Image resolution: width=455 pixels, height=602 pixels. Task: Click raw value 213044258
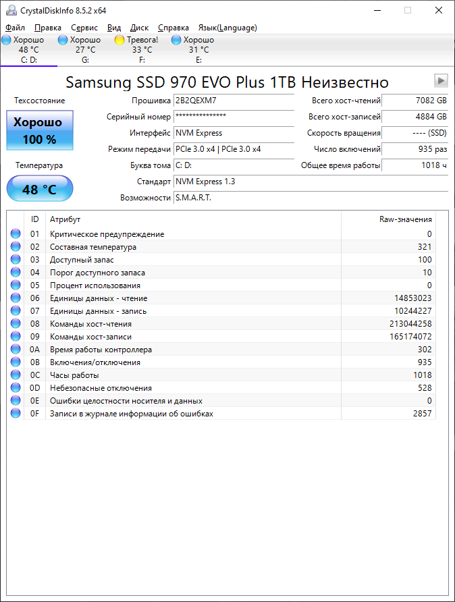pyautogui.click(x=410, y=324)
